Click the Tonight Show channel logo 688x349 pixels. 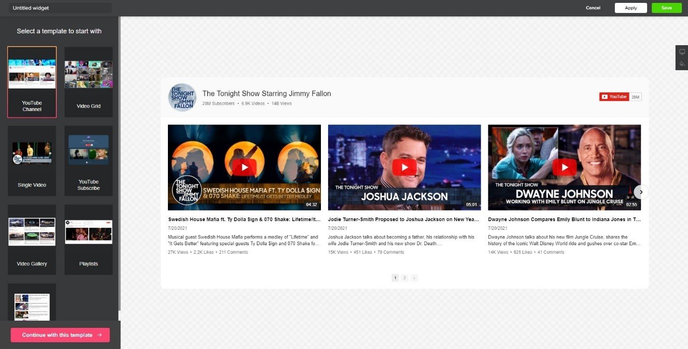coord(182,97)
